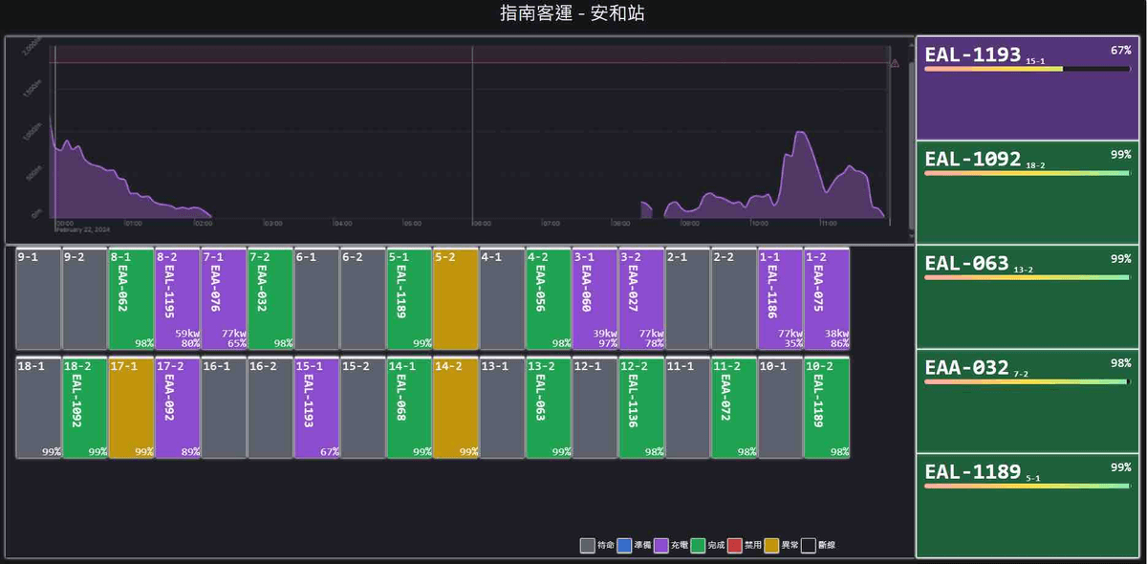Click the purple 充電 legend swatch
This screenshot has width=1147, height=564.
pos(660,546)
